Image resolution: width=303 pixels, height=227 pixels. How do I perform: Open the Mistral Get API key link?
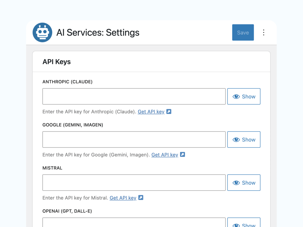point(123,198)
